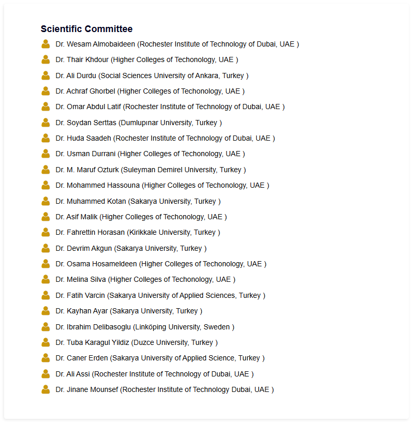
Task: Select Dr. Thair Khdour's name entry
Action: [146, 60]
